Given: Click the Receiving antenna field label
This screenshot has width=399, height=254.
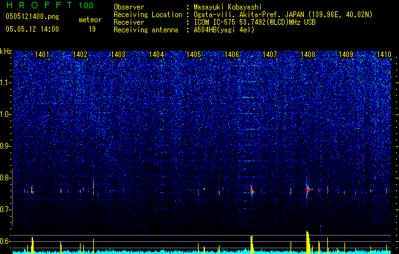Looking at the screenshot, I should point(146,30).
